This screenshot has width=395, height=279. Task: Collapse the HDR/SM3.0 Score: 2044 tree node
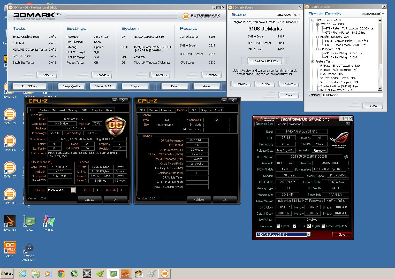[317, 37]
